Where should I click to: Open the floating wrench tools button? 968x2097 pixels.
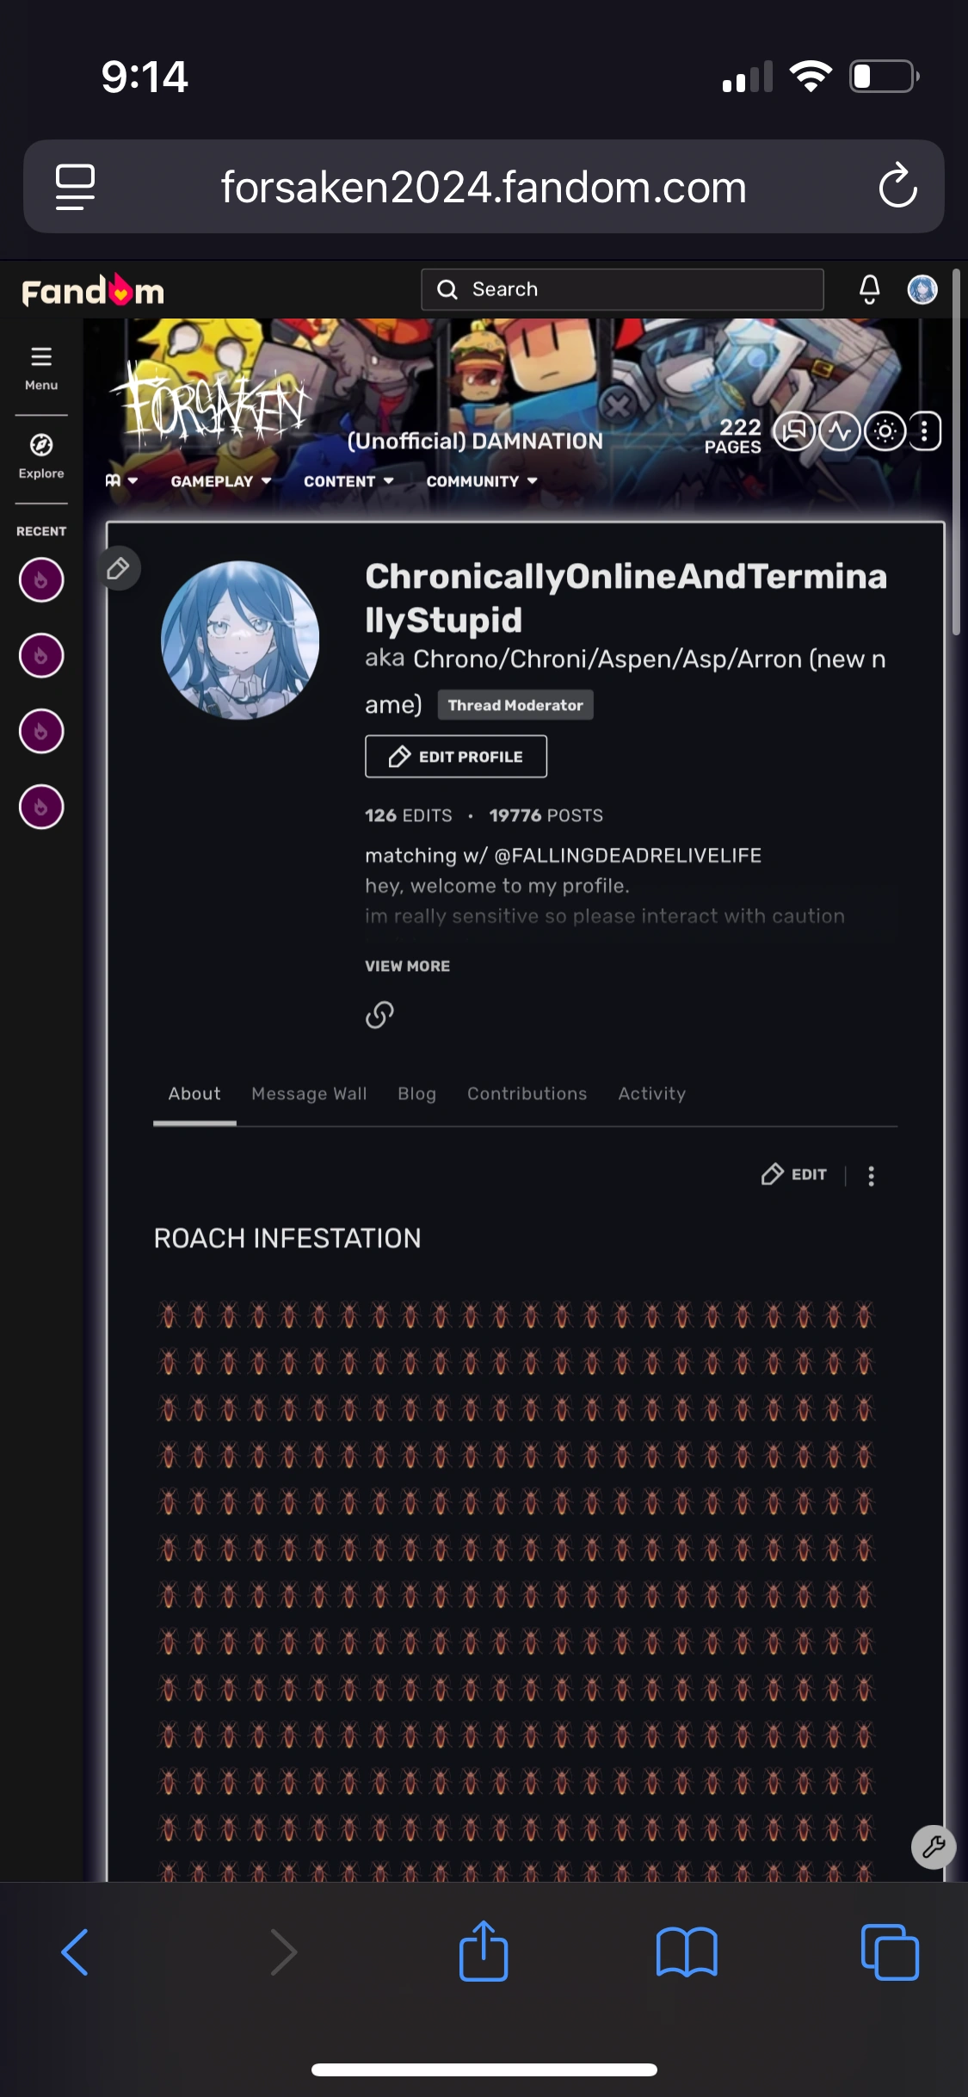pos(934,1846)
